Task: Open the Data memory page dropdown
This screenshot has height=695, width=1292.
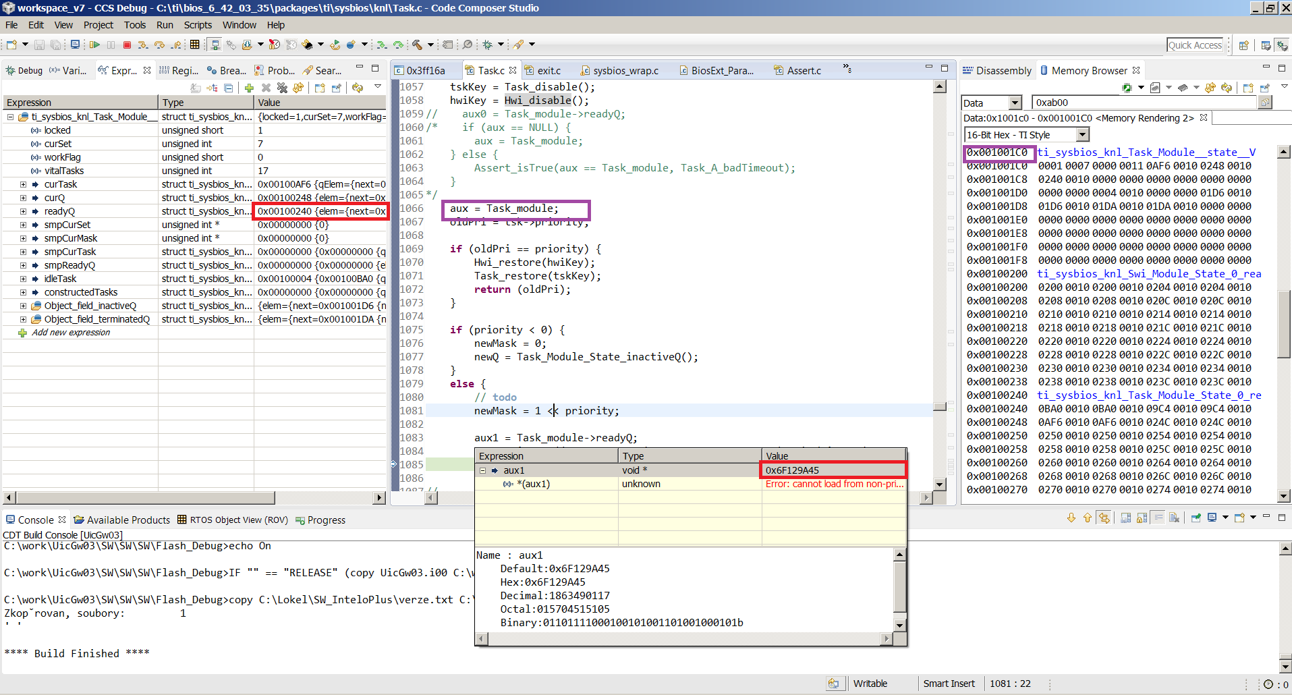Action: tap(1015, 103)
